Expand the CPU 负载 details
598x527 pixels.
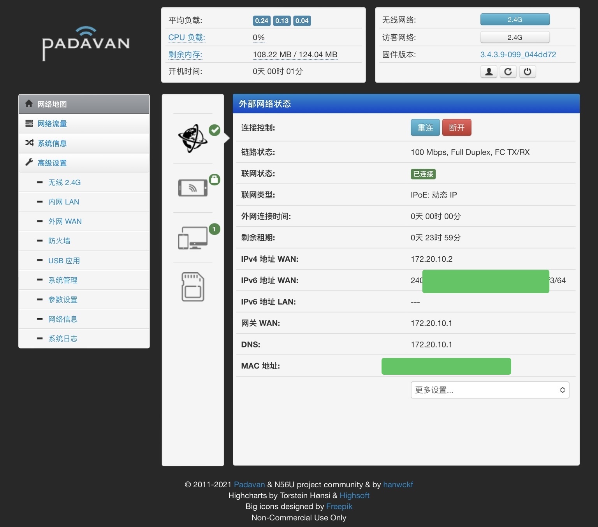[186, 37]
